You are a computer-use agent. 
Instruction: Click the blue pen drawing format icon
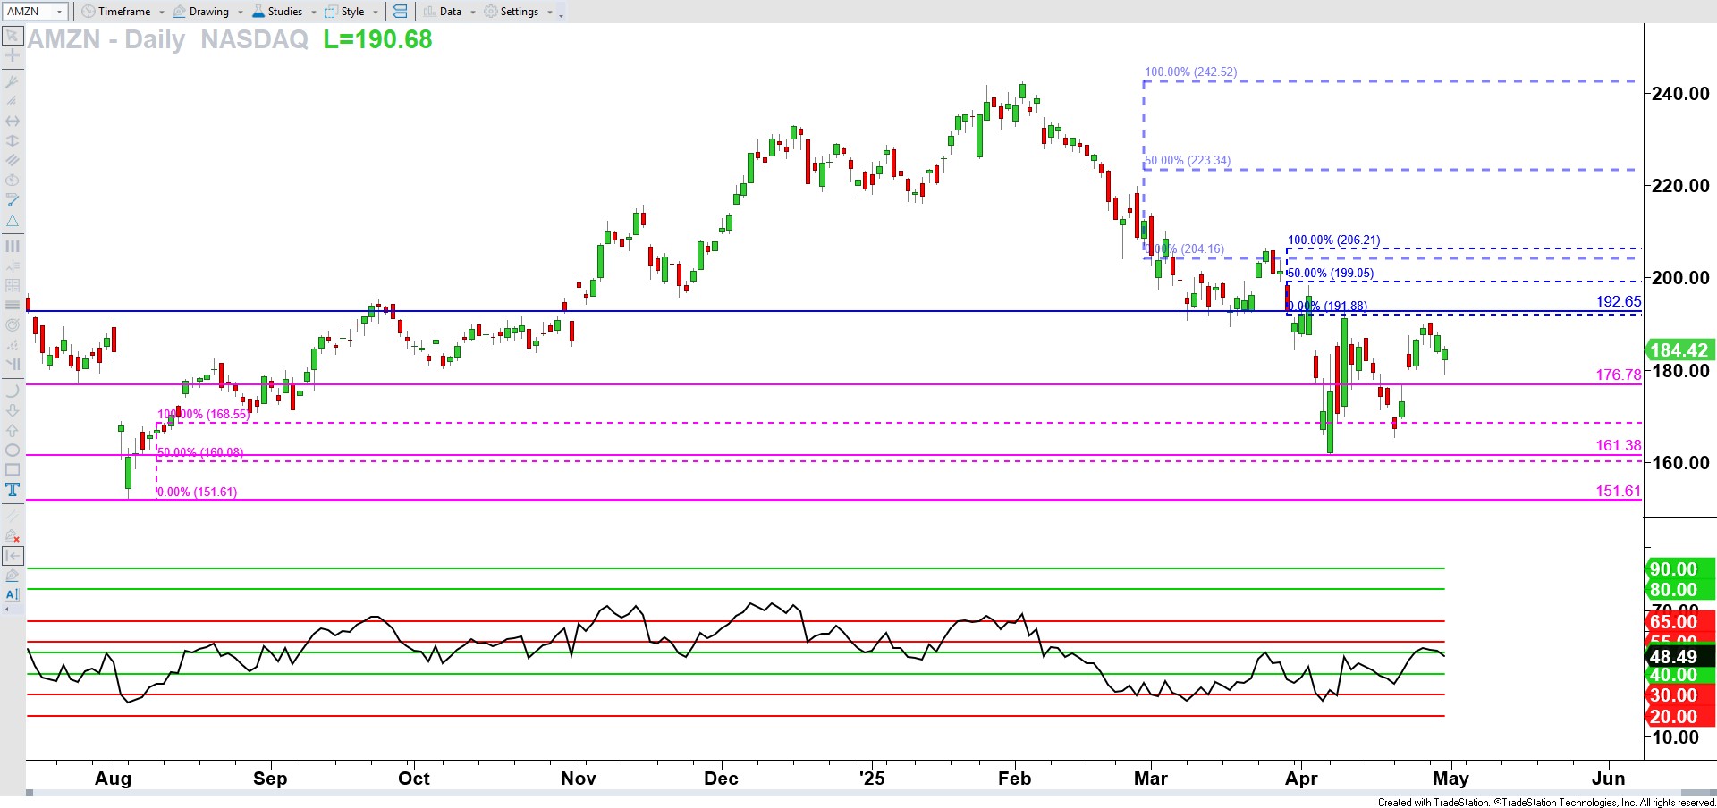click(13, 576)
